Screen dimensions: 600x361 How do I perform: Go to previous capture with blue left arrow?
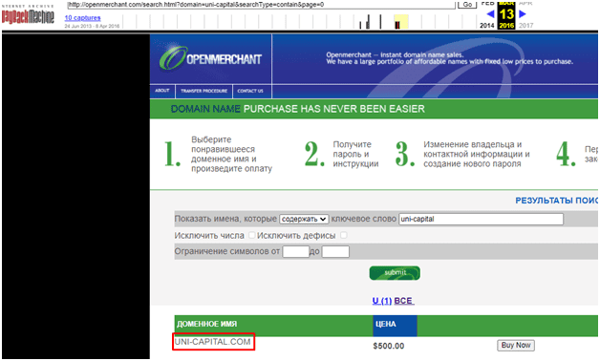(x=490, y=14)
